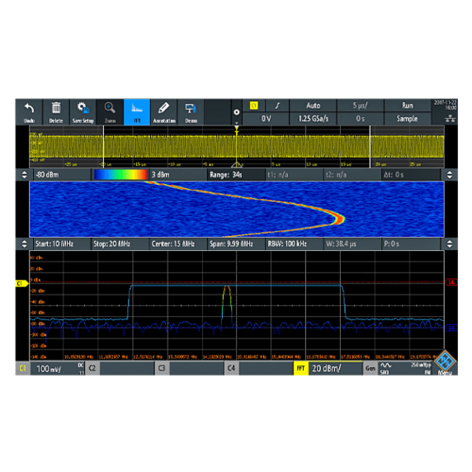Click the P: 0 s gate position field
The height and width of the screenshot is (472, 472).
coord(411,244)
